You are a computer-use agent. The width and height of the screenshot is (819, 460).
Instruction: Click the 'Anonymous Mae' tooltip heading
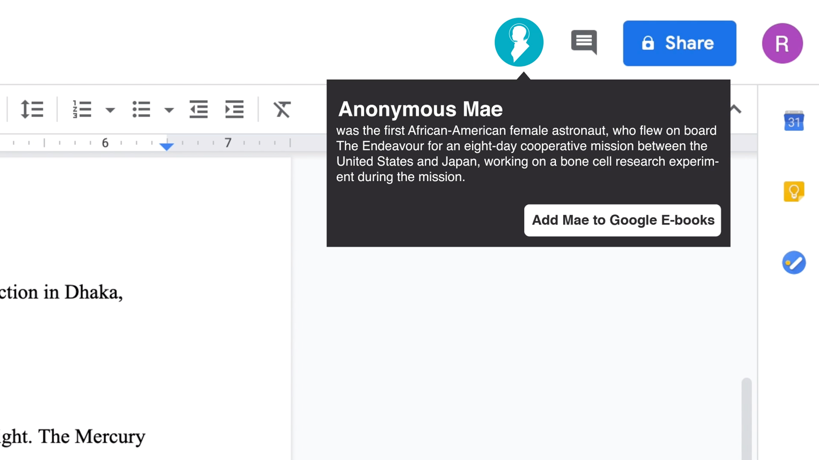(420, 109)
